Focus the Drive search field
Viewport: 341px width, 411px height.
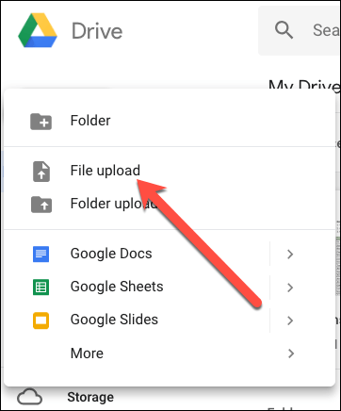point(300,30)
